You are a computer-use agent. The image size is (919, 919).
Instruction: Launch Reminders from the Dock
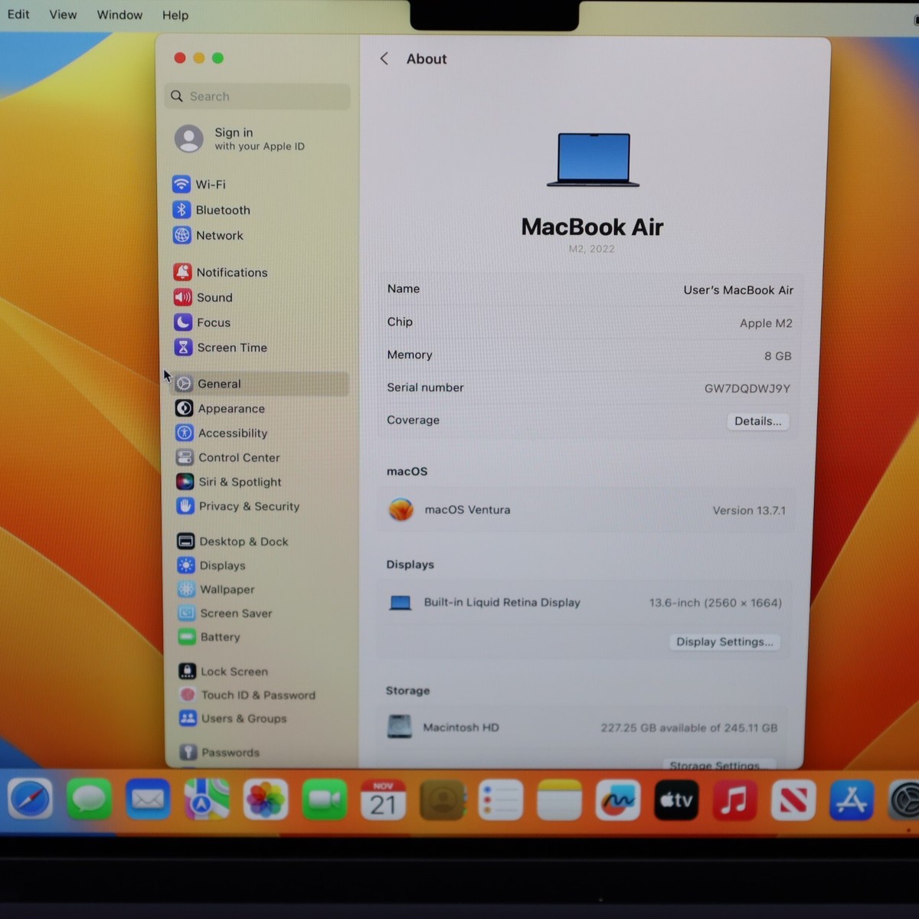500,800
